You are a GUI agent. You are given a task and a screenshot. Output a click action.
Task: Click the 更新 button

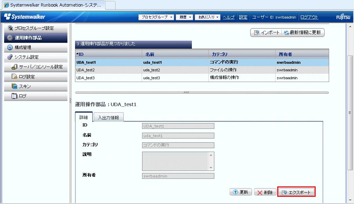coord(241,192)
